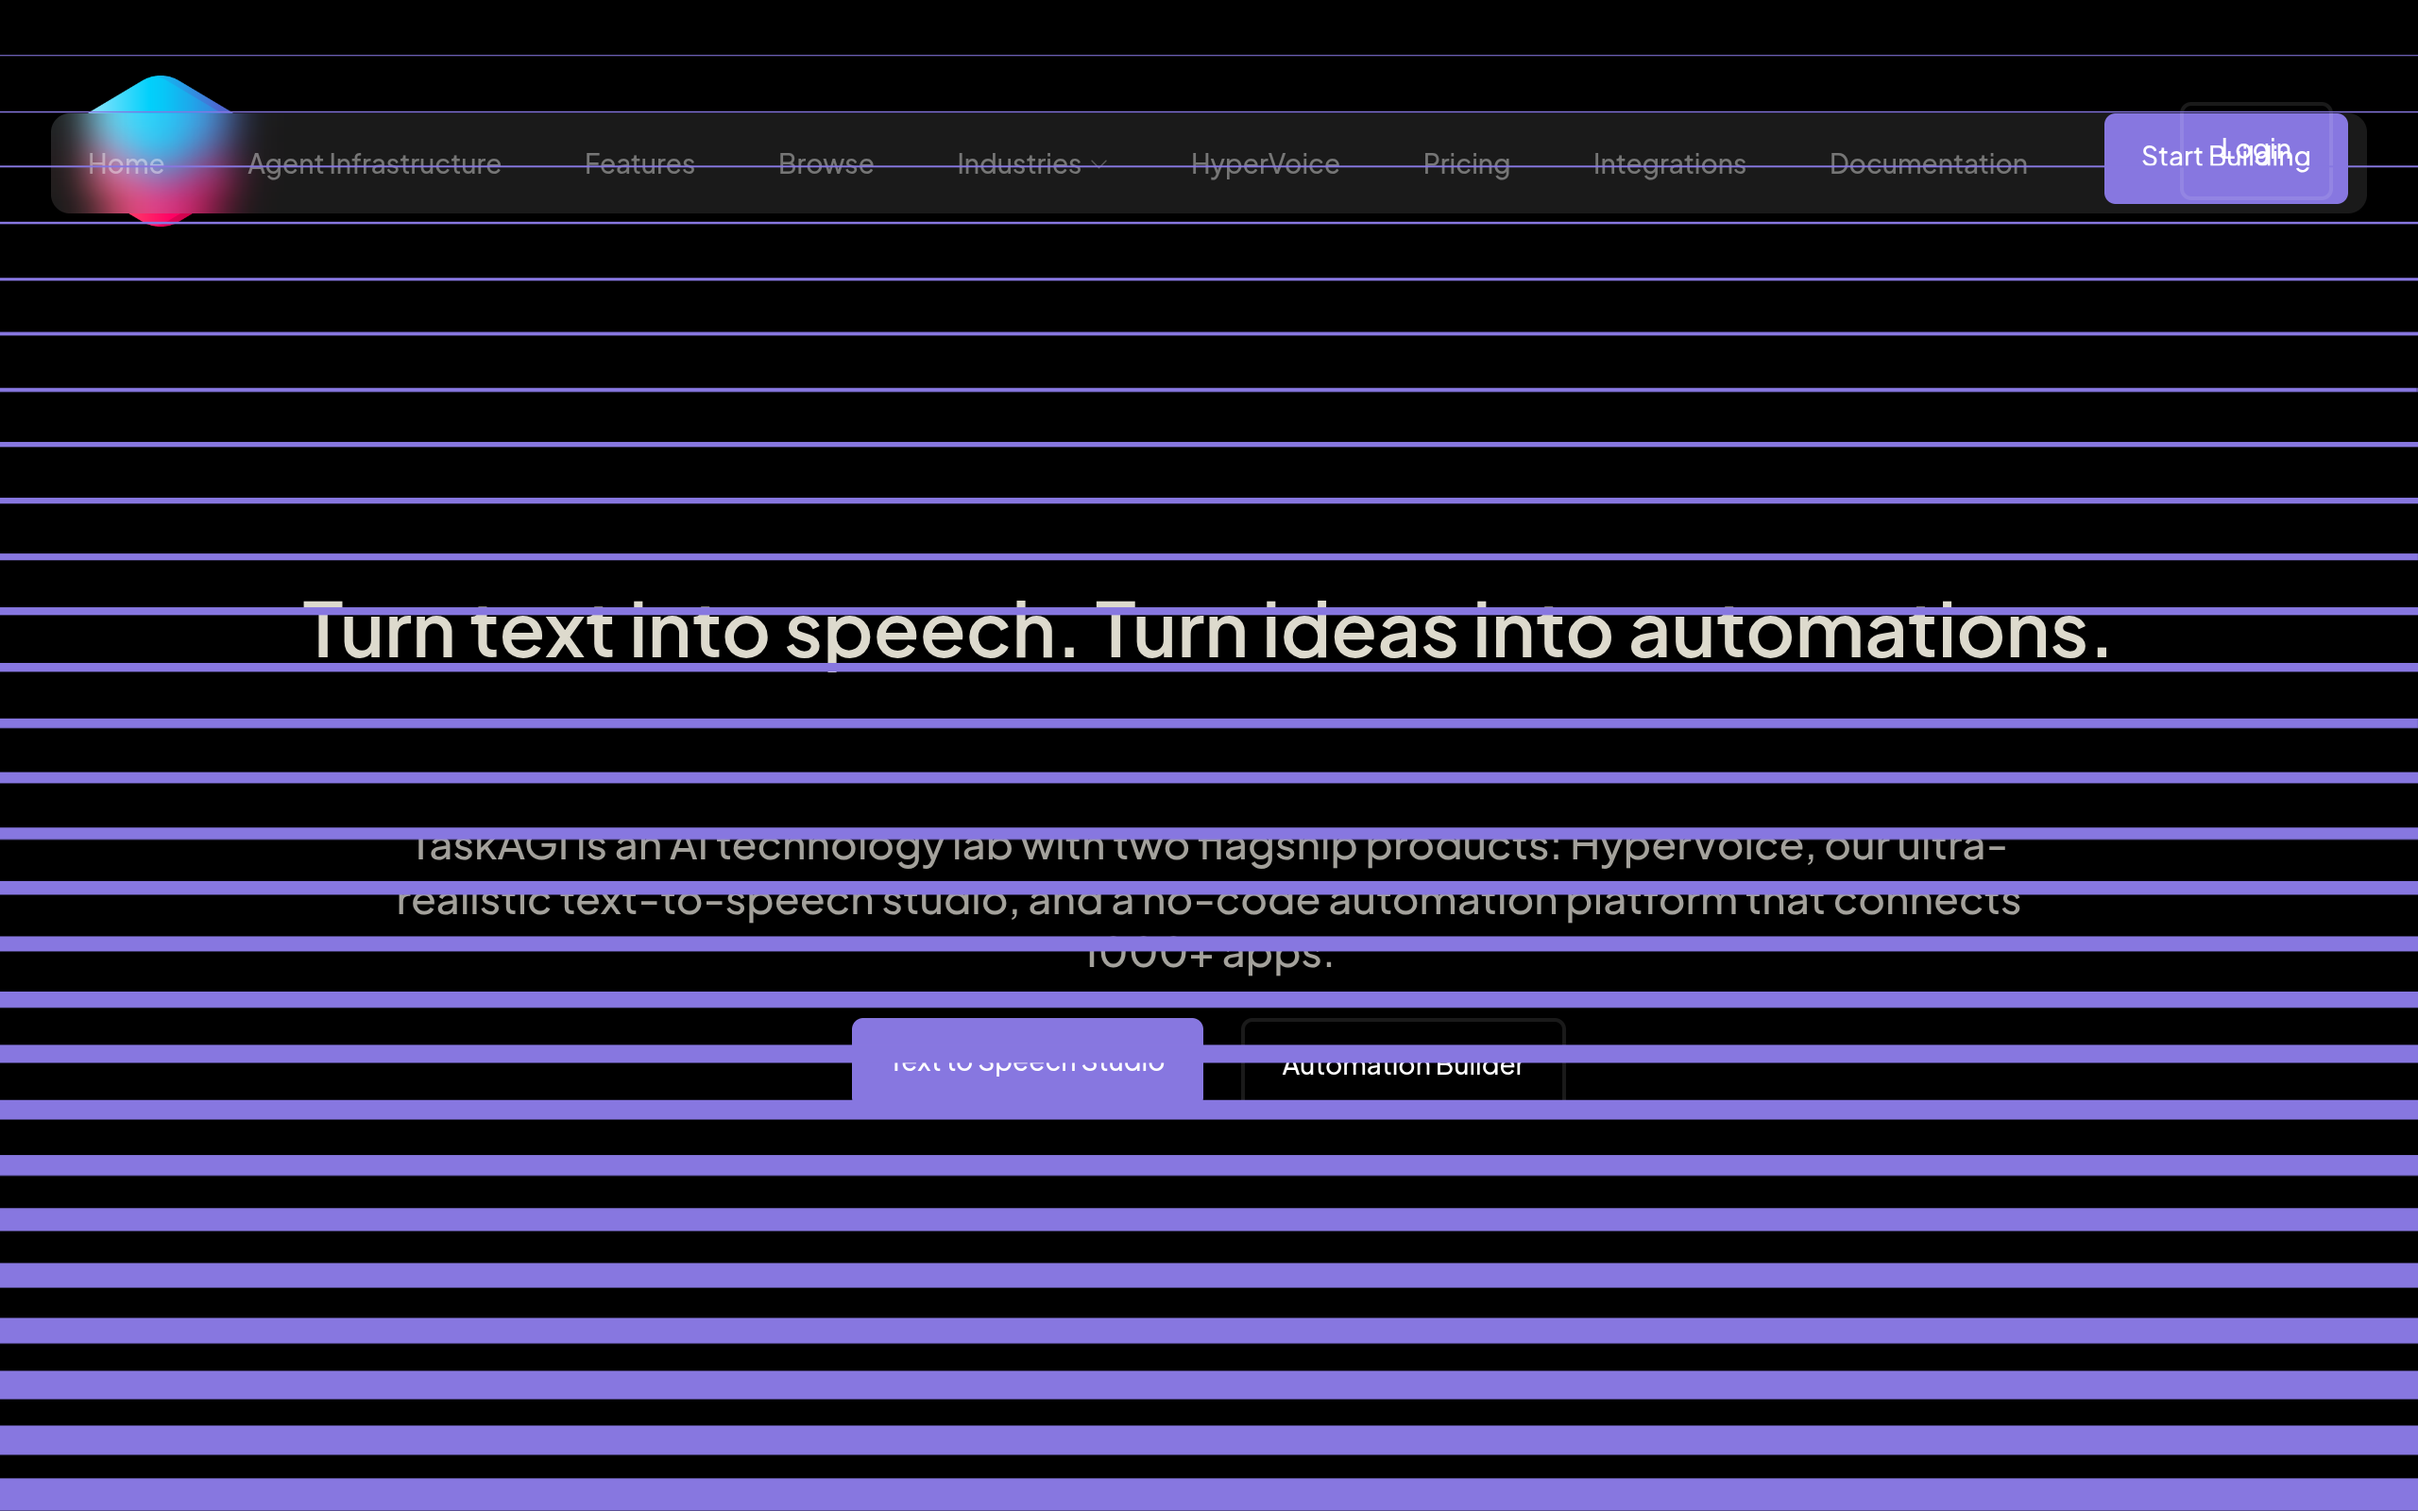Open the Agent Infrastructure page
Image resolution: width=2418 pixels, height=1511 pixels.
point(375,164)
